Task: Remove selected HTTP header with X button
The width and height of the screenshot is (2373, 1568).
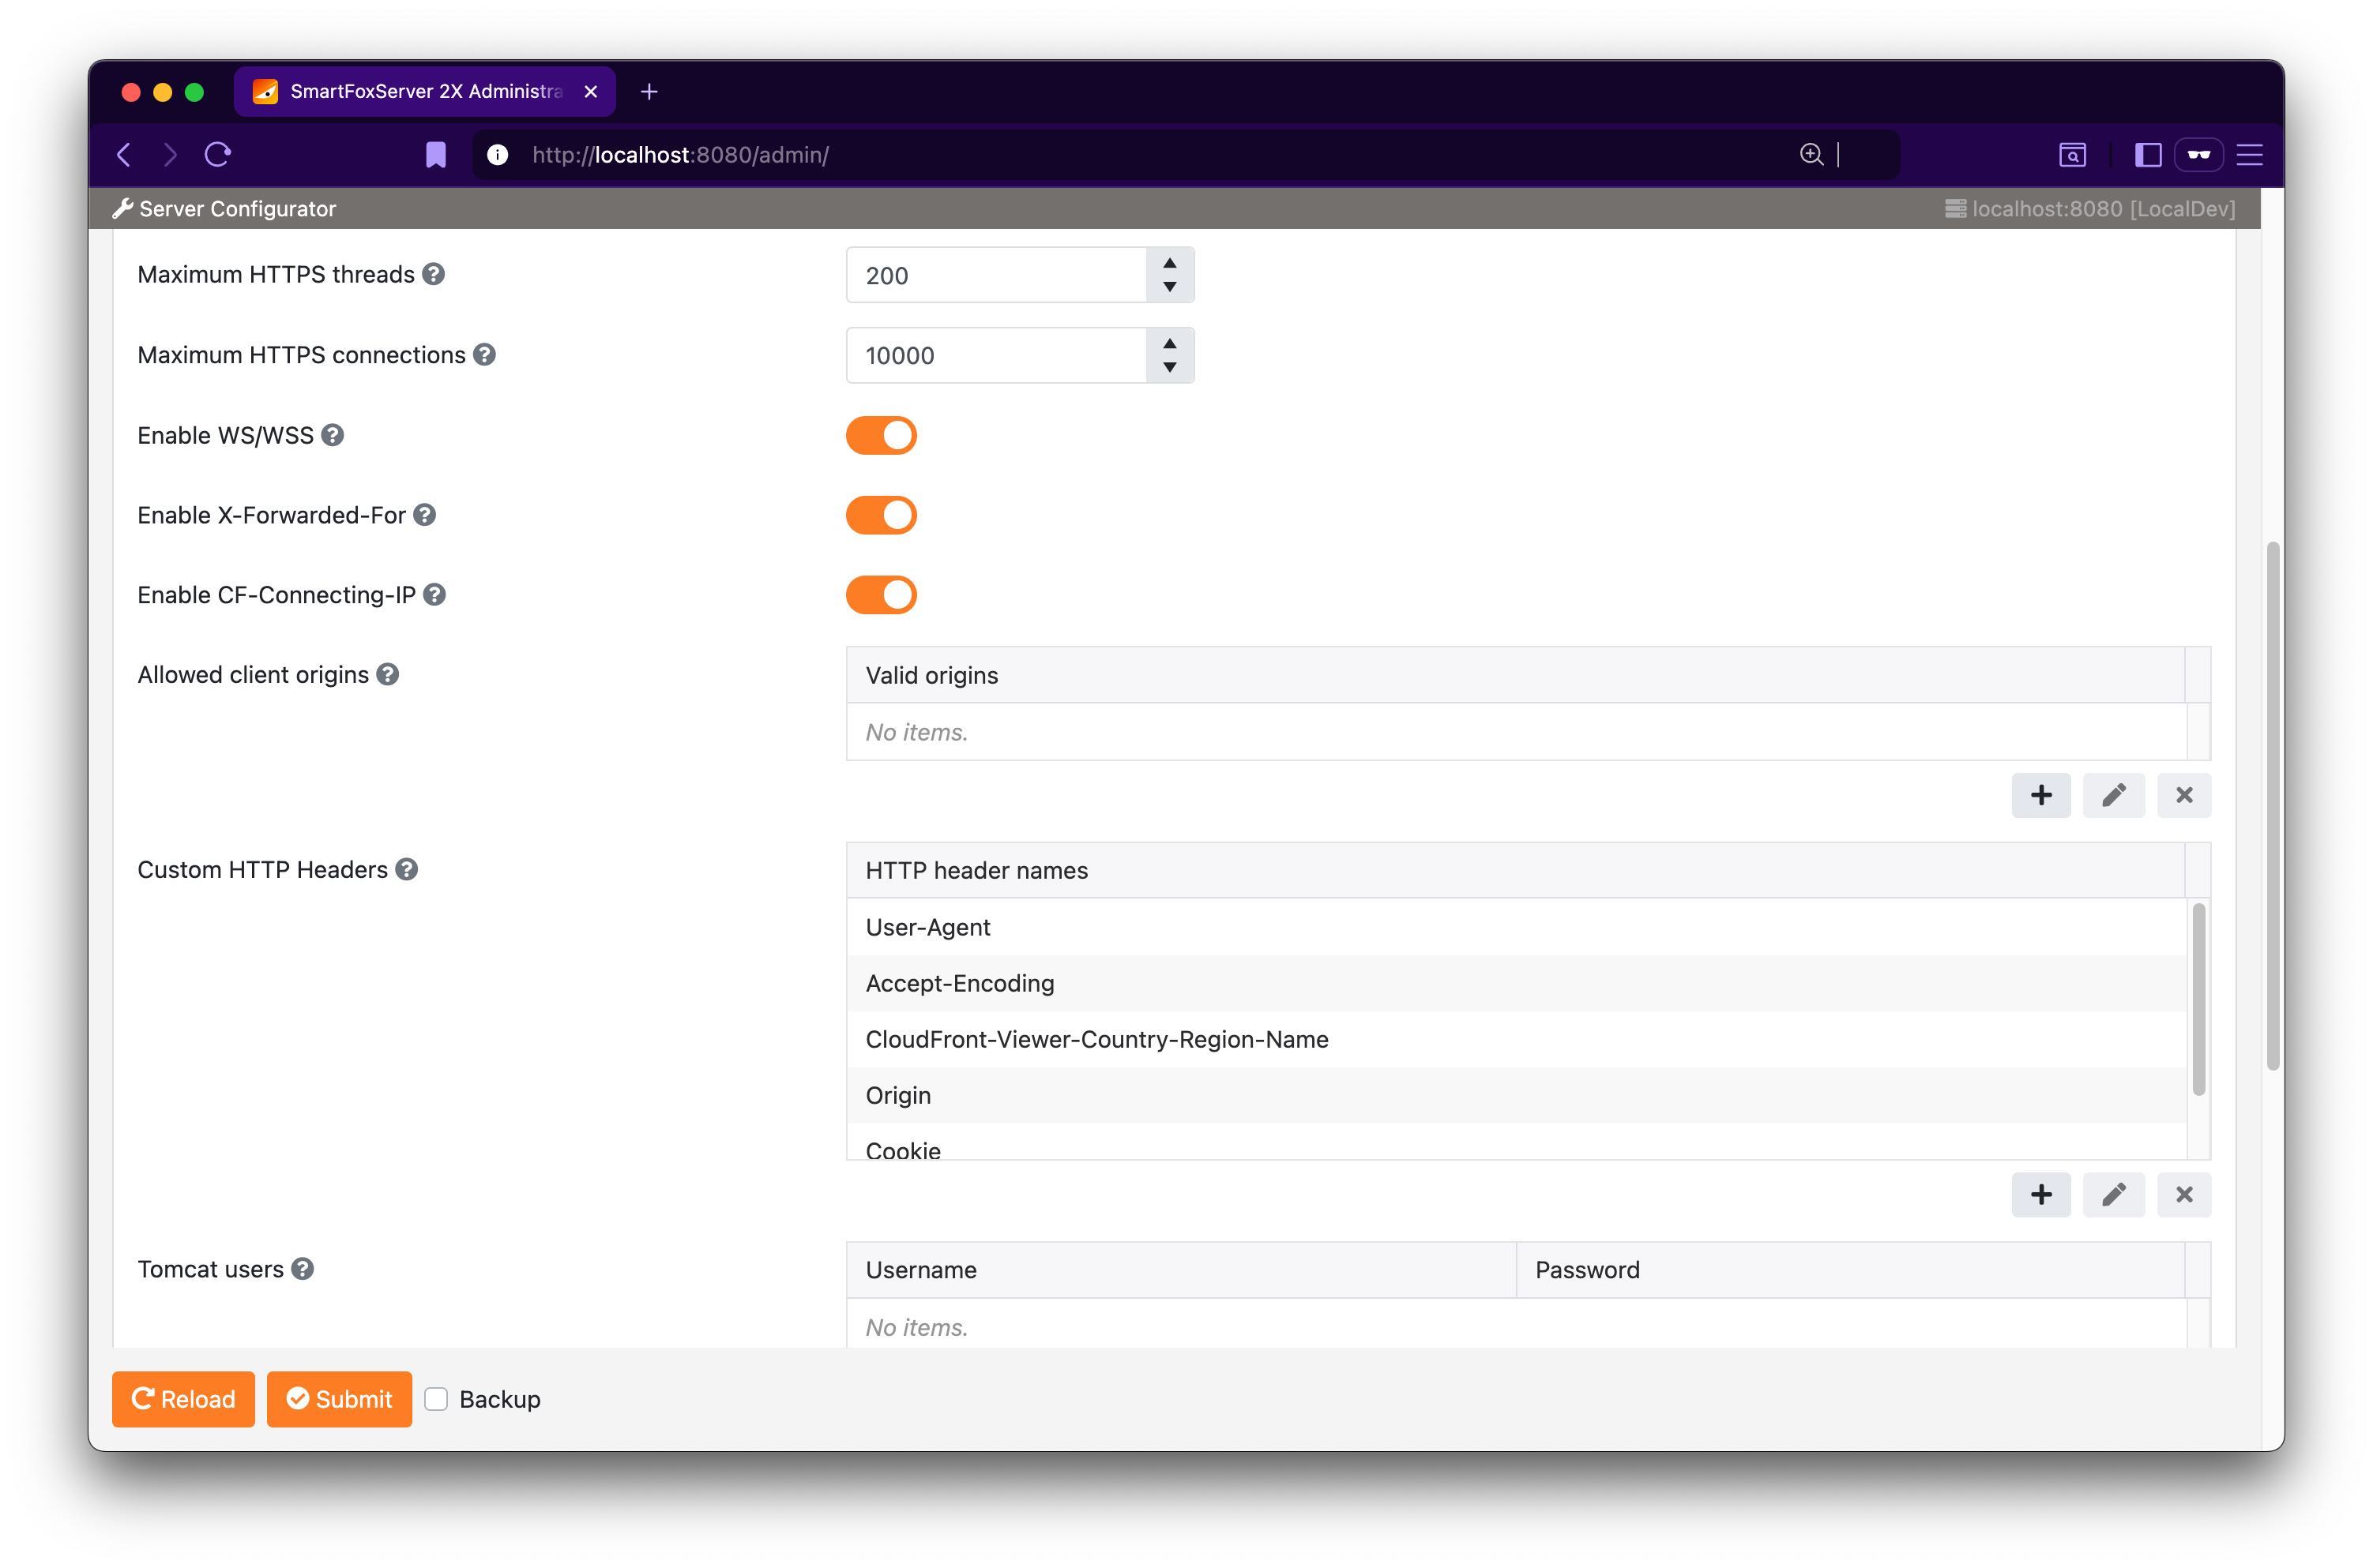Action: [x=2184, y=1194]
